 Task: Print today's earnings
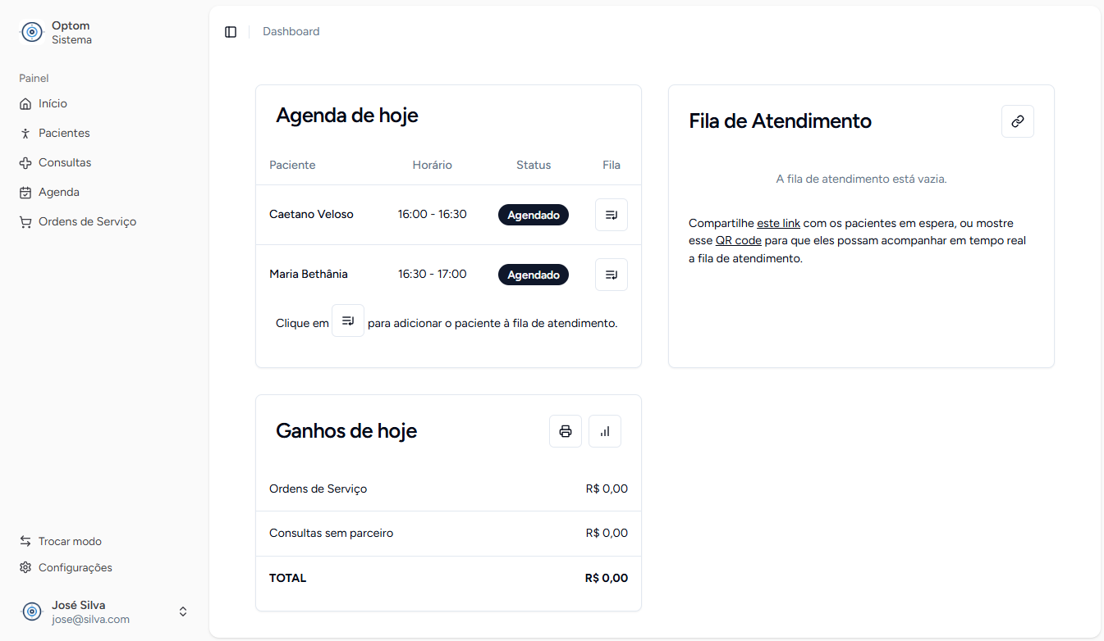[566, 431]
